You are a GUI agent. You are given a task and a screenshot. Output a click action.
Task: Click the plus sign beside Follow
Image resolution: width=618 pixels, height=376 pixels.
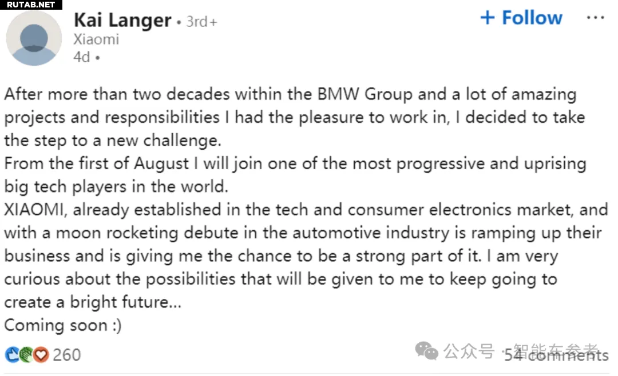(x=488, y=18)
